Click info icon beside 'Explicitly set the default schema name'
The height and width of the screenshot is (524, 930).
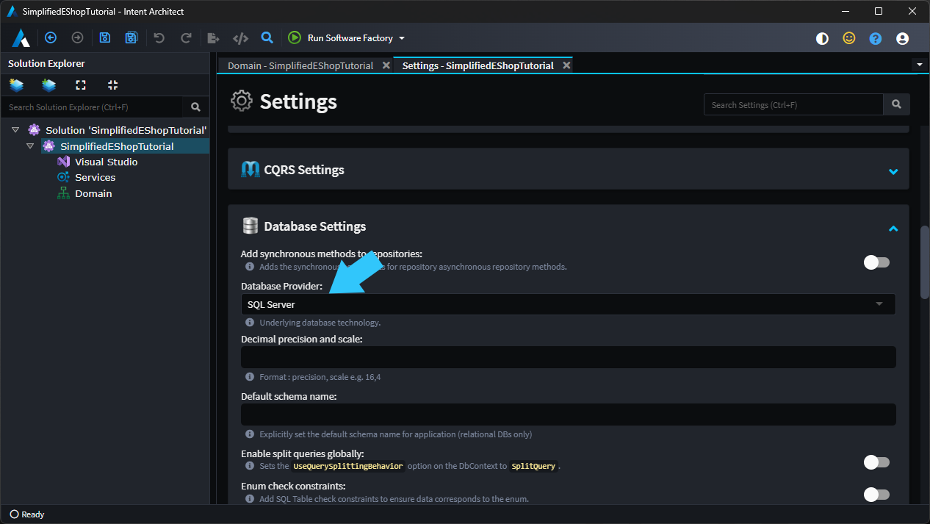pos(250,434)
